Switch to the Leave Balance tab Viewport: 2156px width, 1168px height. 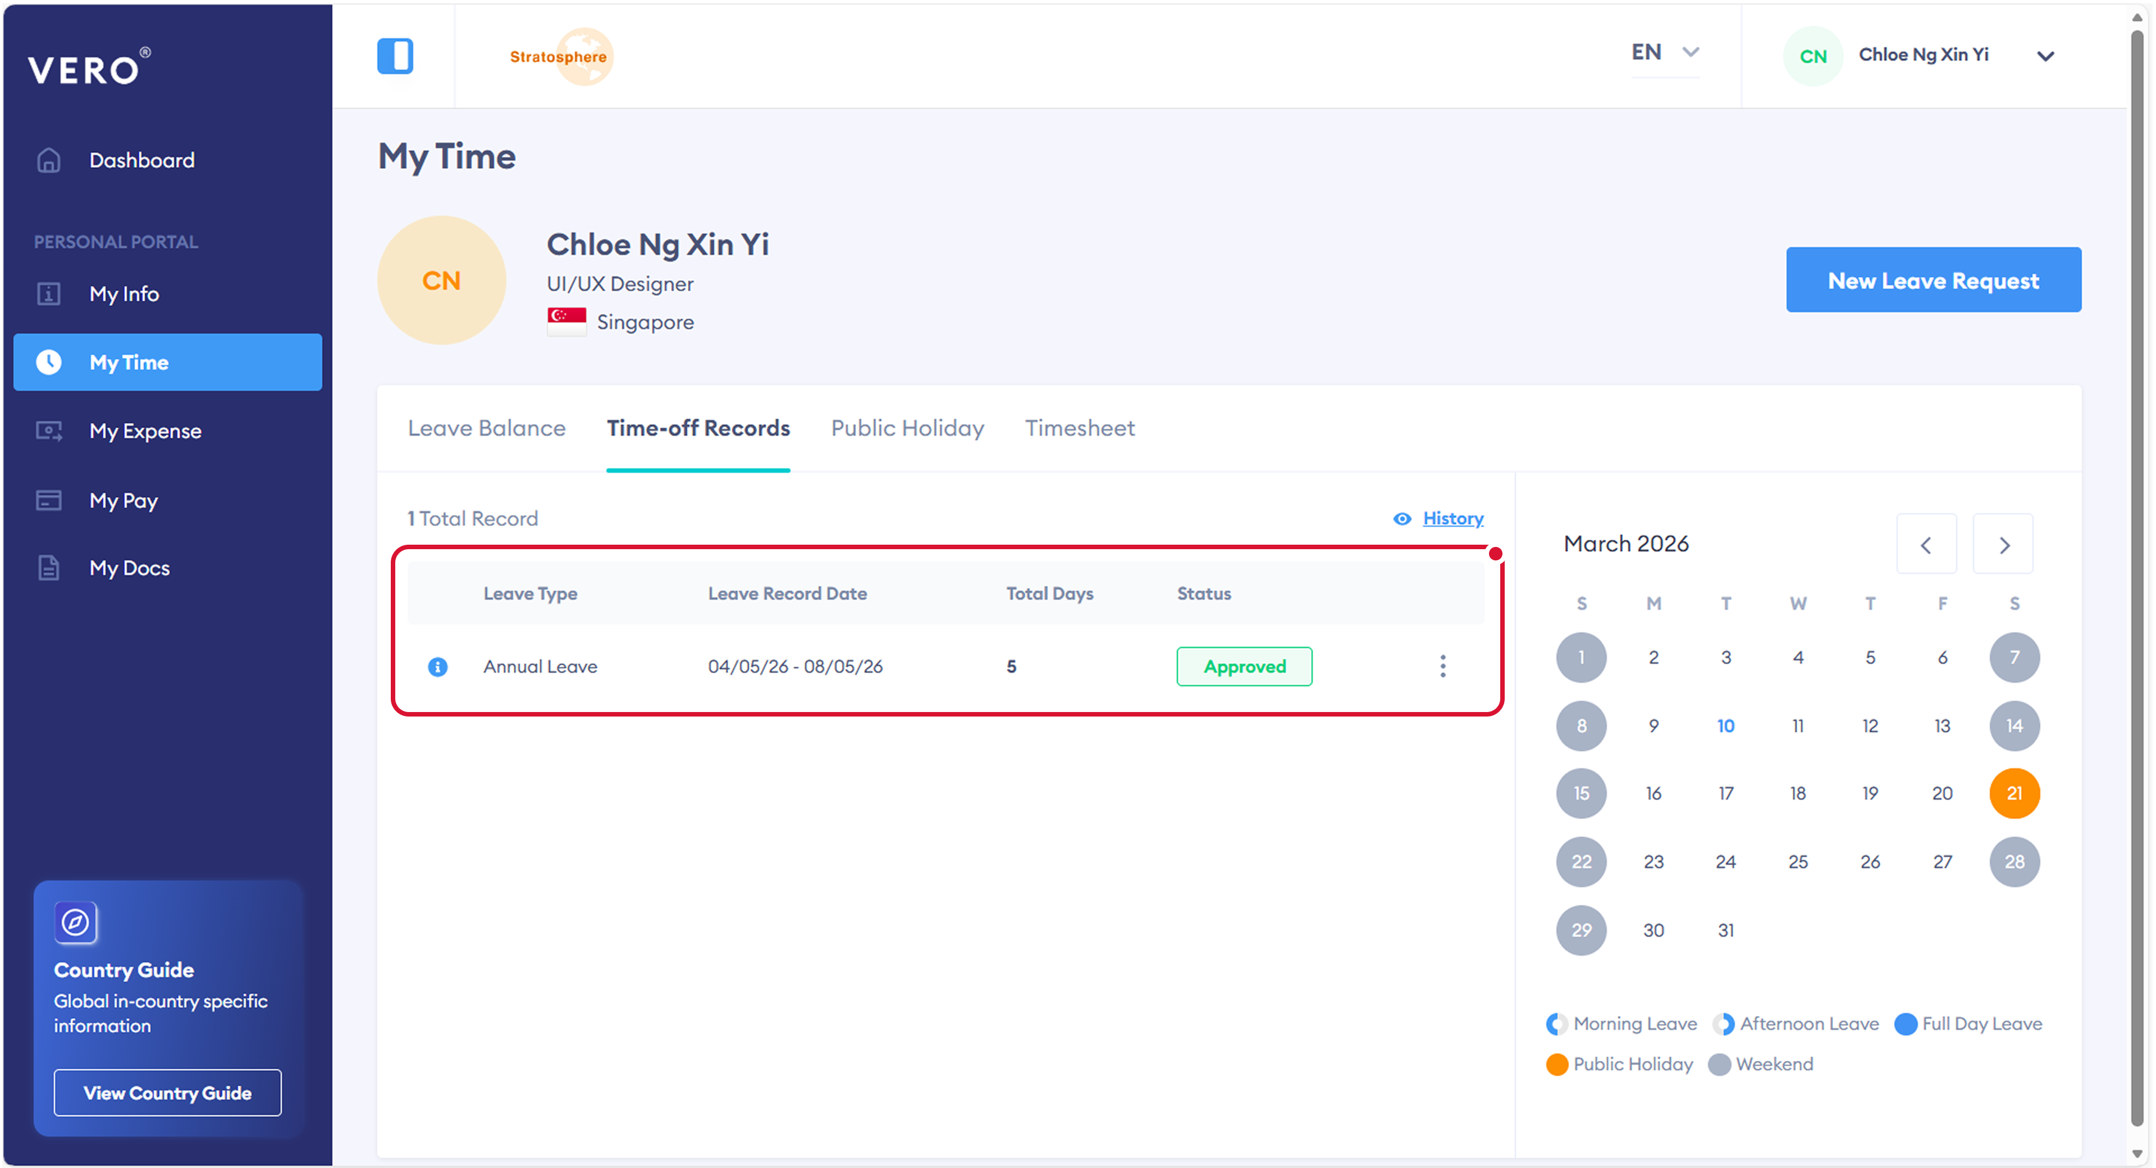(x=486, y=428)
